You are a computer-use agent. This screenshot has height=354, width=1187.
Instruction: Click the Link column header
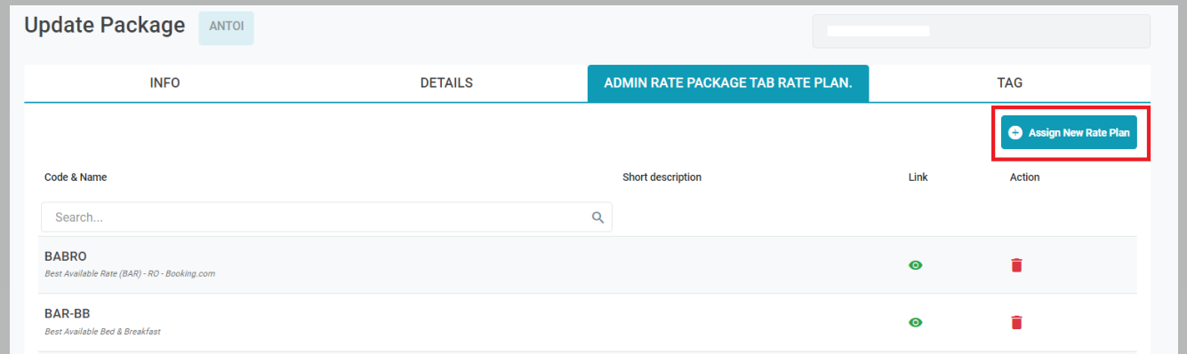[918, 177]
